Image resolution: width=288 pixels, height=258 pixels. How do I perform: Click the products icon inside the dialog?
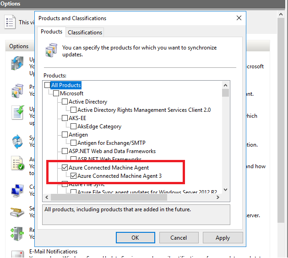pyautogui.click(x=51, y=50)
